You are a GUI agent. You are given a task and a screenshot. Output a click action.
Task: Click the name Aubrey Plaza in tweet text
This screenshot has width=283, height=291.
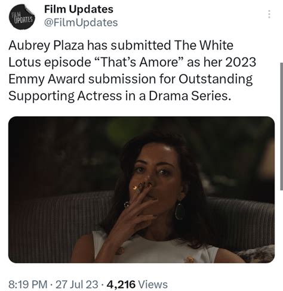[46, 45]
